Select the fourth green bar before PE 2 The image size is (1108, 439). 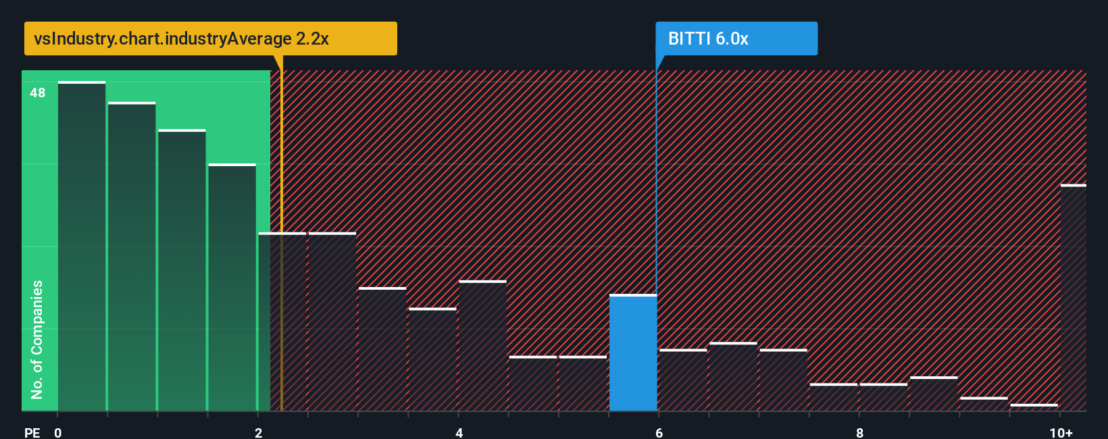[x=232, y=287]
